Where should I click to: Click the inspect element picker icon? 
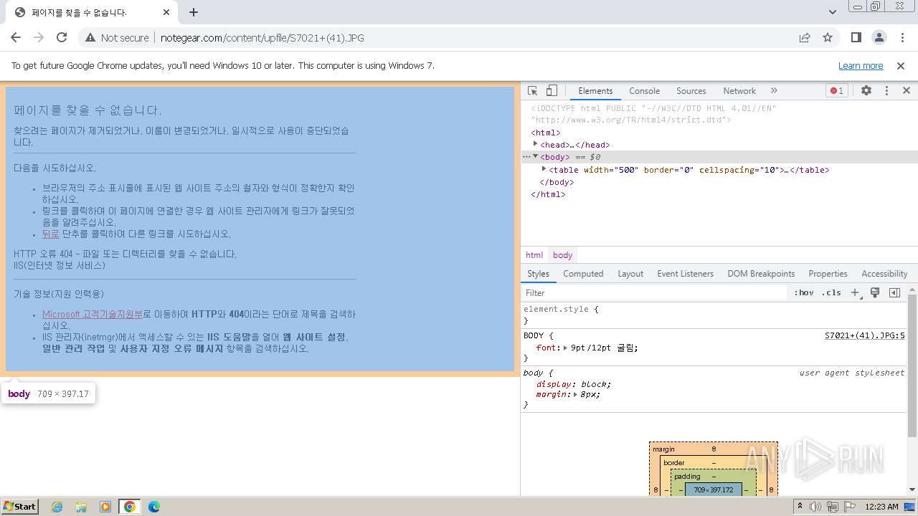tap(532, 90)
